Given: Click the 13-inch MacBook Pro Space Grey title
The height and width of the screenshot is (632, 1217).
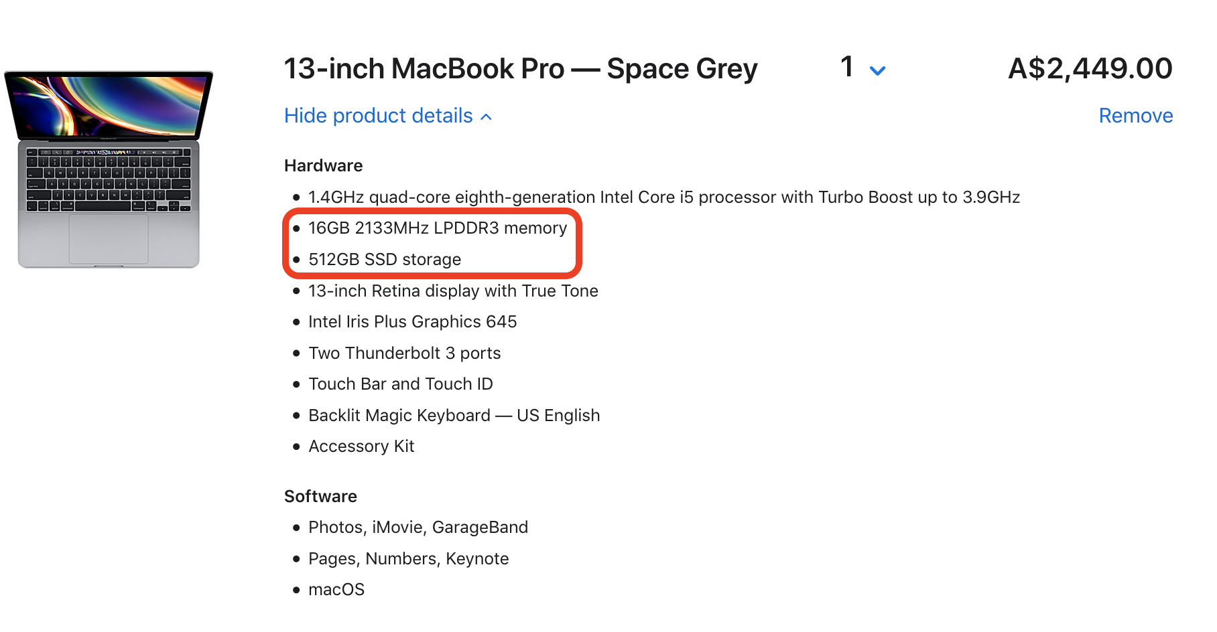Looking at the screenshot, I should pos(521,69).
